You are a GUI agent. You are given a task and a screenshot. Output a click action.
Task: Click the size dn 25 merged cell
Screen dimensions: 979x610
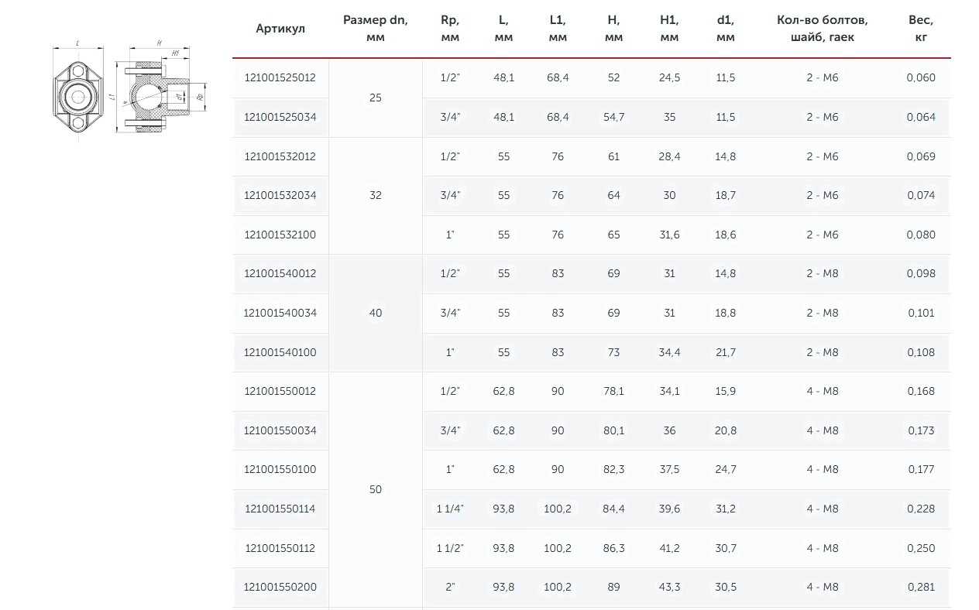[x=376, y=98]
